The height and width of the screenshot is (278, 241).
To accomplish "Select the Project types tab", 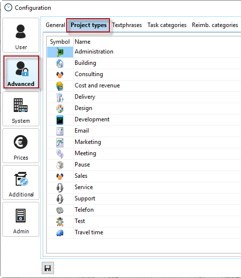I will 88,25.
